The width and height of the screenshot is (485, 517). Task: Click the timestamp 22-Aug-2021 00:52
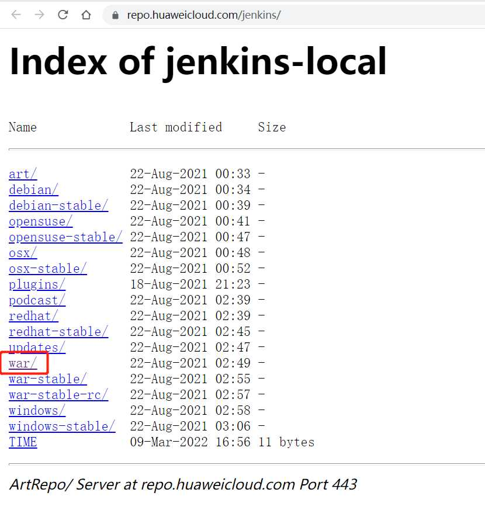(190, 269)
